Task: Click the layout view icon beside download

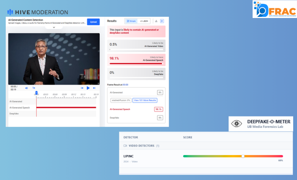Action: click(162, 21)
